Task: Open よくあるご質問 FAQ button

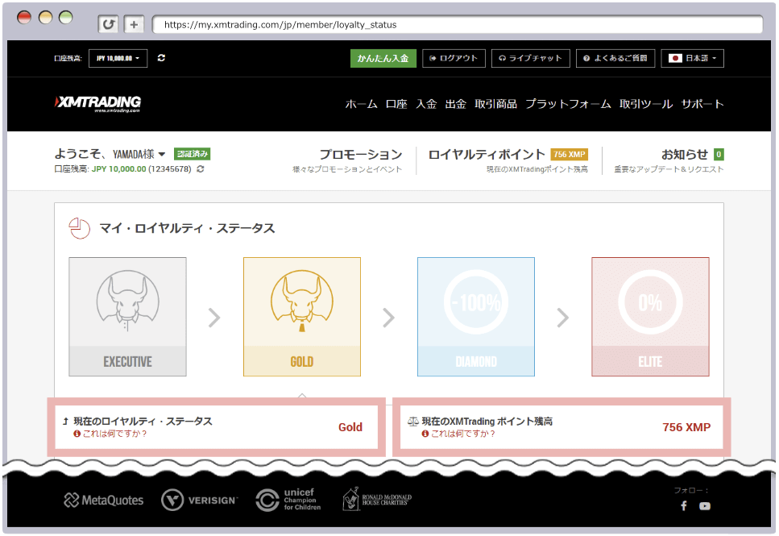Action: [615, 58]
